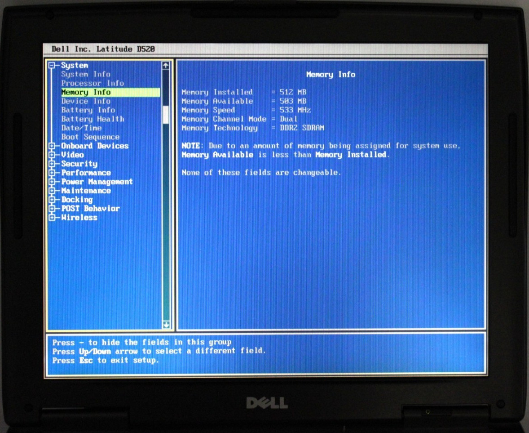This screenshot has width=529, height=433.
Task: Click the Maintenance label
Action: point(86,191)
